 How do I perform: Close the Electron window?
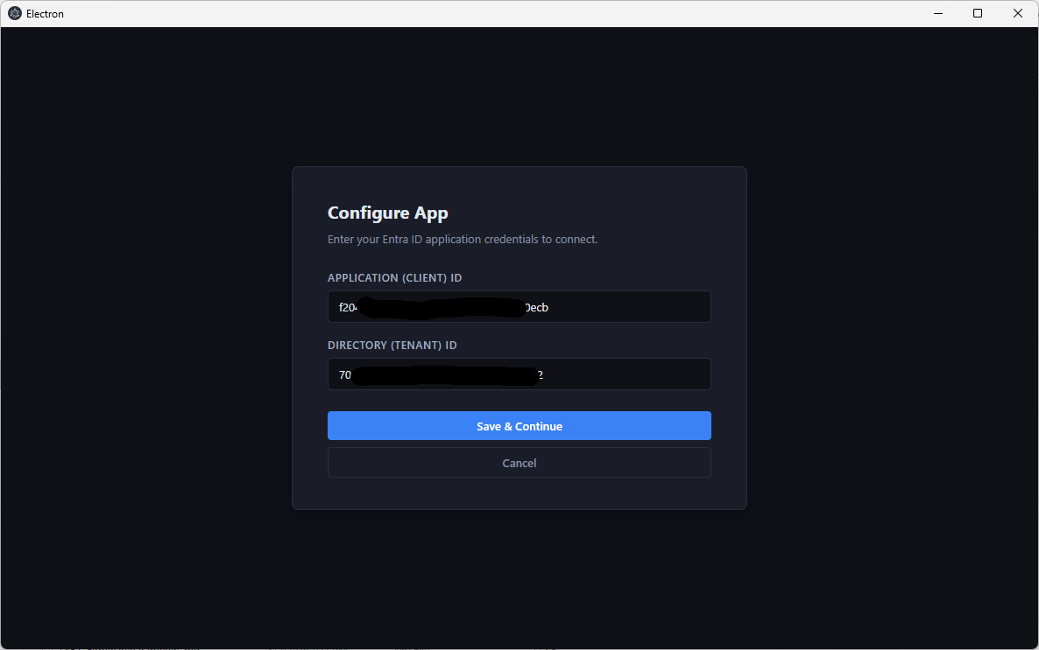1017,13
